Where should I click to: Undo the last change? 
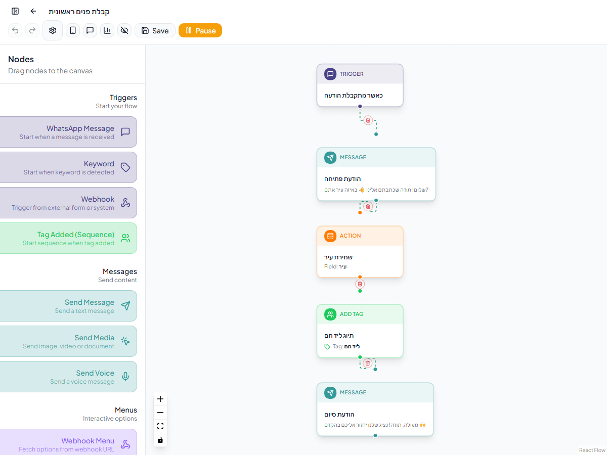[15, 30]
